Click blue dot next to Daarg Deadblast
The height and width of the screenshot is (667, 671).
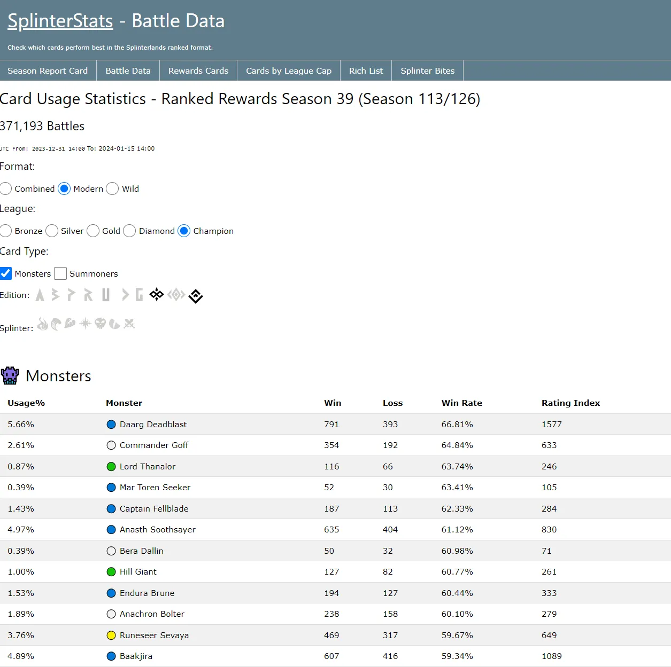111,425
